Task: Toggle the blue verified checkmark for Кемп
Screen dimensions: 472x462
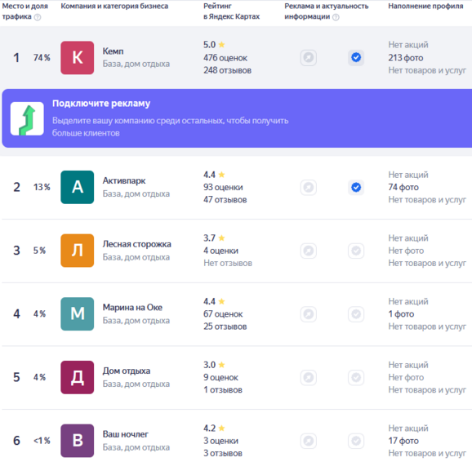Action: (356, 57)
